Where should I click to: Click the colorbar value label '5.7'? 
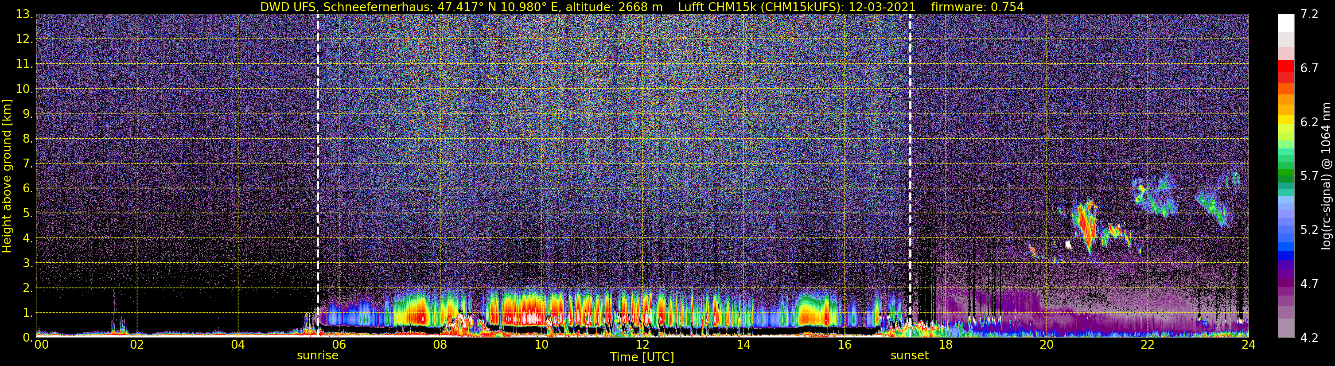click(x=1309, y=176)
